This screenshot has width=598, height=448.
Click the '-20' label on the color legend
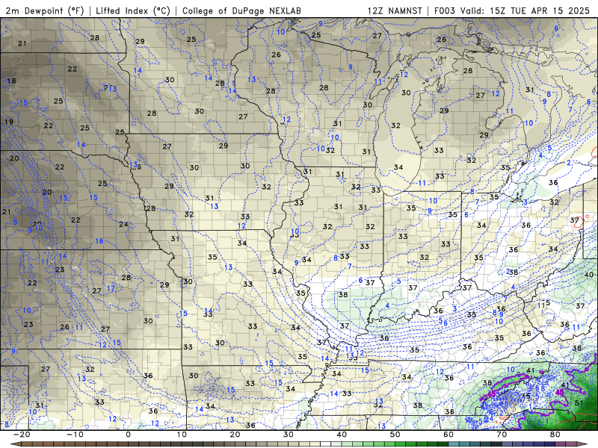click(x=22, y=435)
